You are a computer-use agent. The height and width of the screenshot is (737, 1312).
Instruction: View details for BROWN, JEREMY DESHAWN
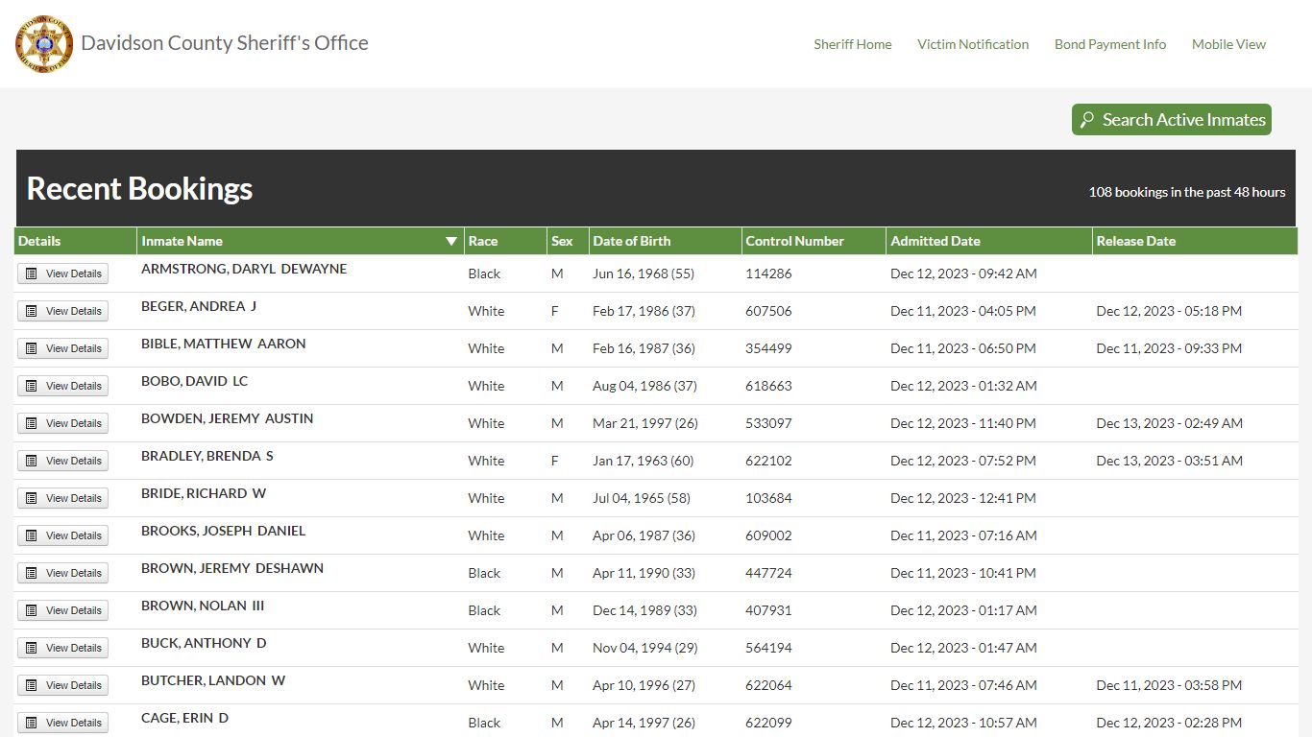point(62,573)
